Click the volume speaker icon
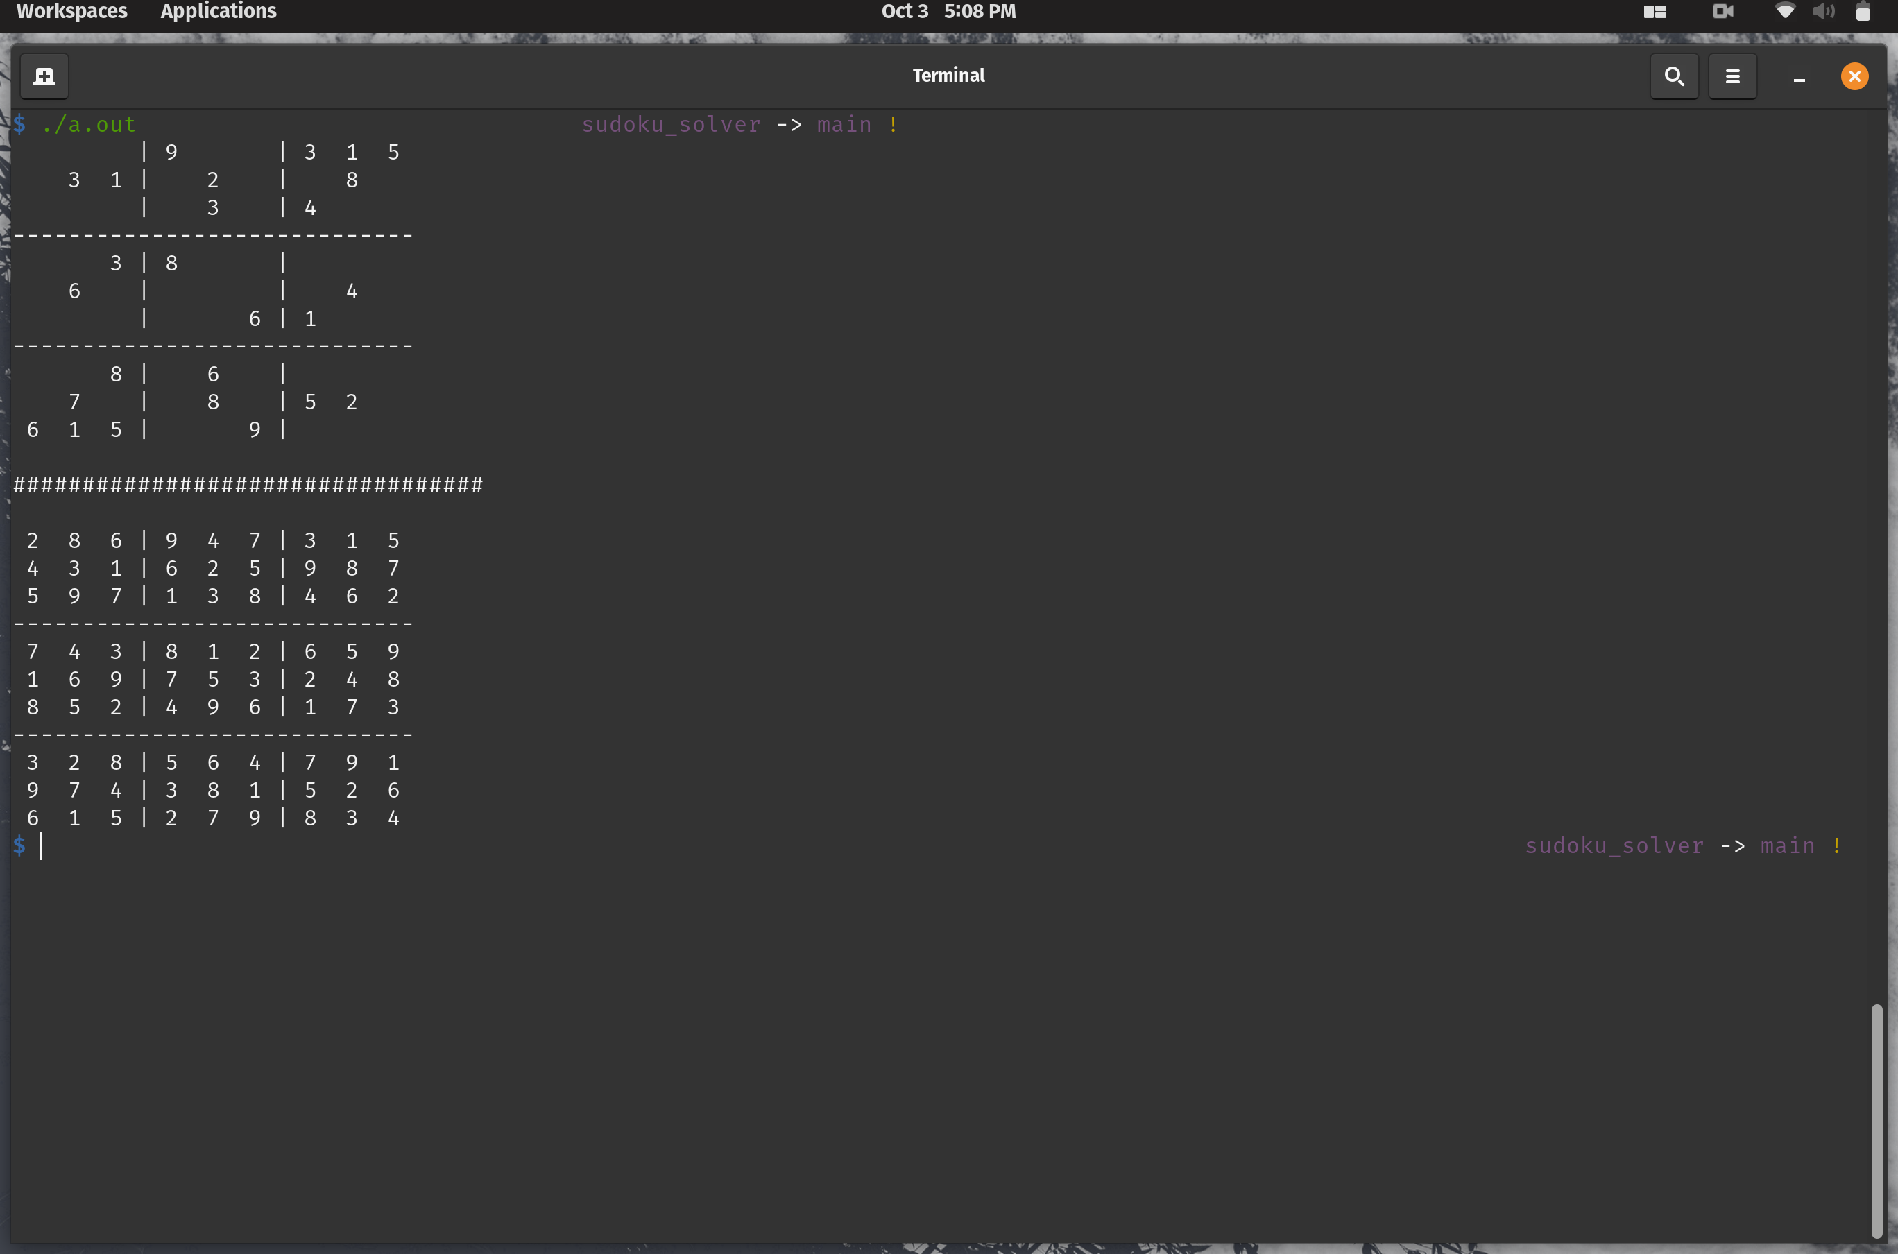1898x1254 pixels. coord(1824,11)
